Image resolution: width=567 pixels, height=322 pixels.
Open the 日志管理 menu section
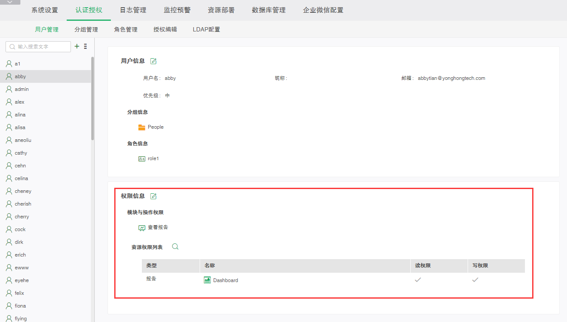coord(133,9)
